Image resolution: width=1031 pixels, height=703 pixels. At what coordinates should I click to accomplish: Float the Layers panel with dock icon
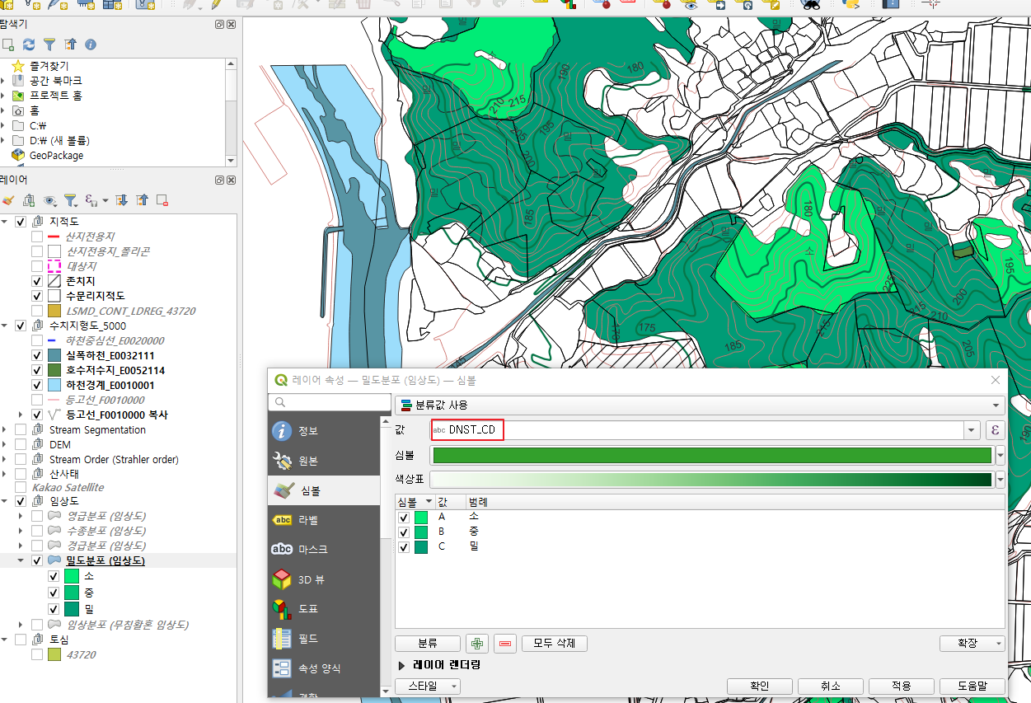coord(219,180)
